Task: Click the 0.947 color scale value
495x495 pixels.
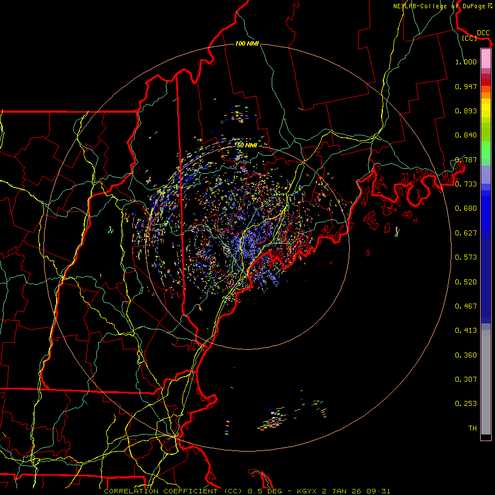Action: click(466, 86)
